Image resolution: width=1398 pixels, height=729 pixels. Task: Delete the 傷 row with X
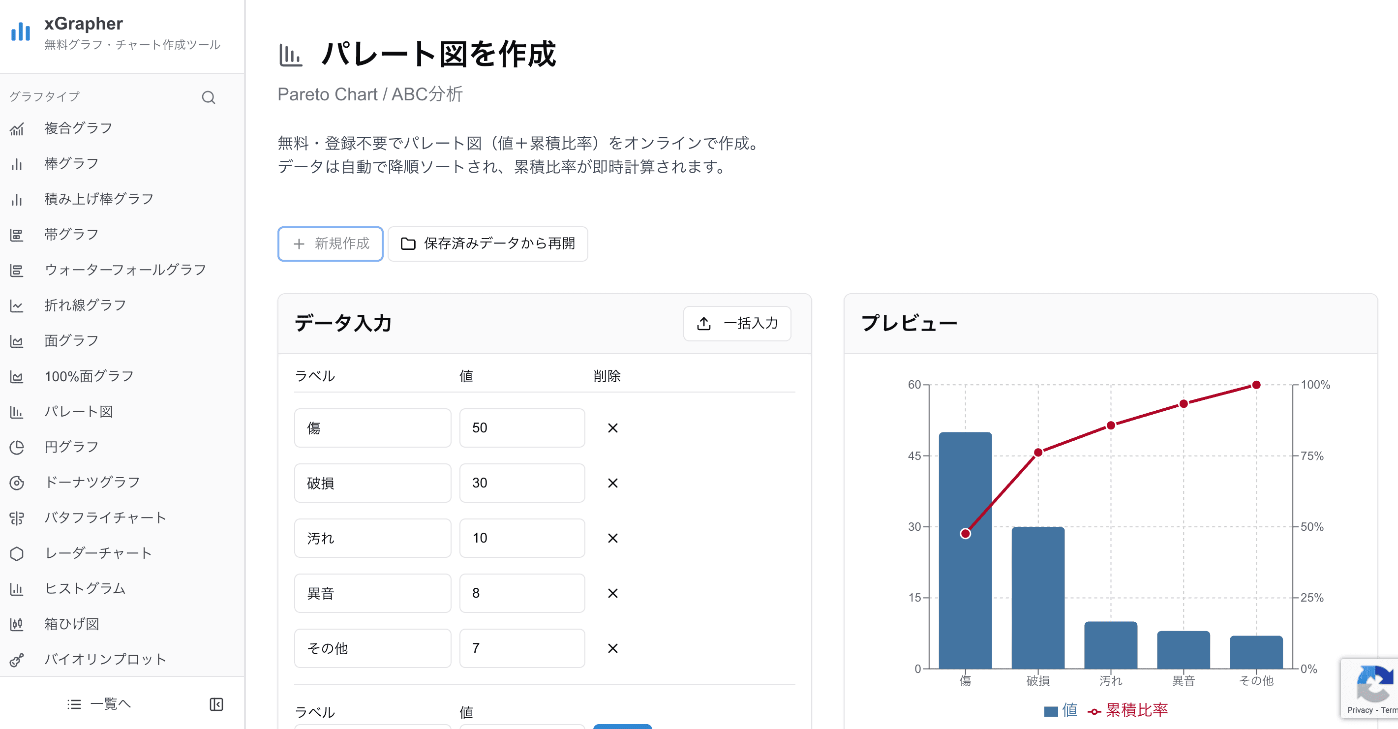612,428
